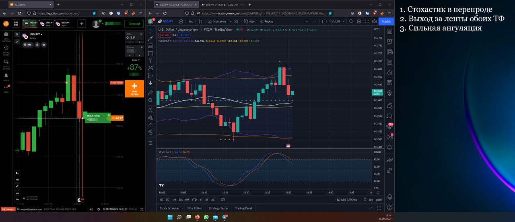Select the YTD date range
Screen dimensions: 515x222
194,199
